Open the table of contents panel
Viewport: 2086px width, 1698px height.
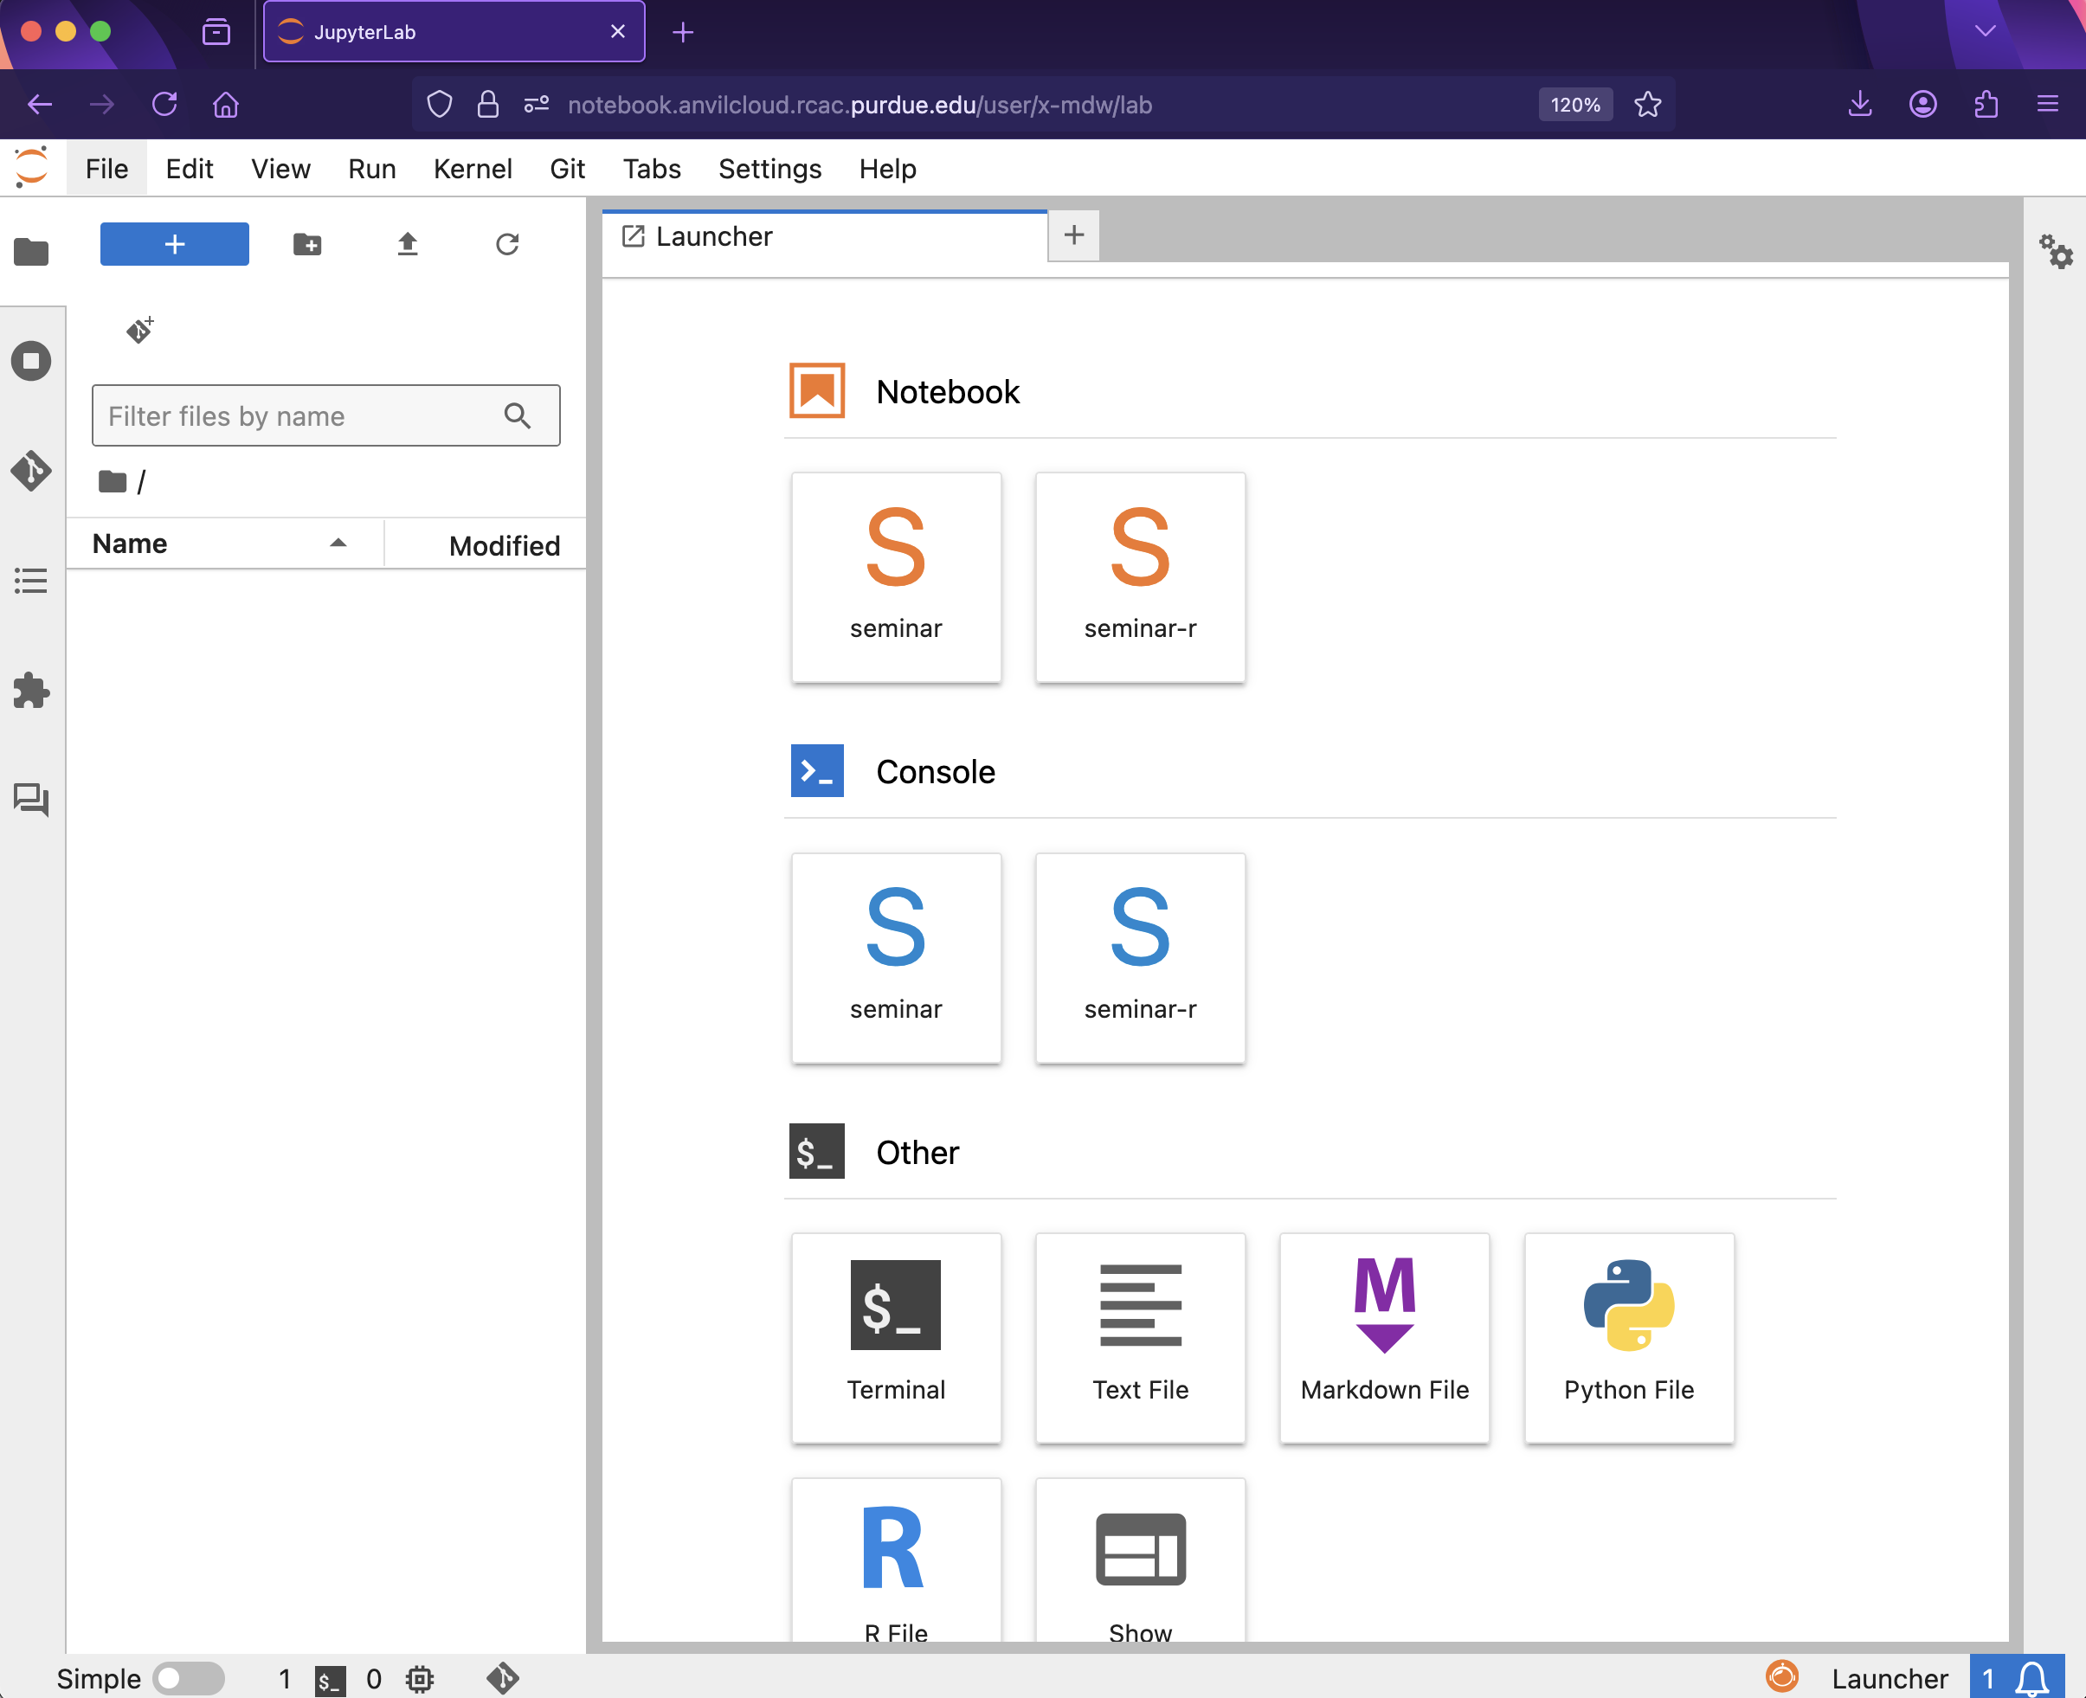(31, 580)
